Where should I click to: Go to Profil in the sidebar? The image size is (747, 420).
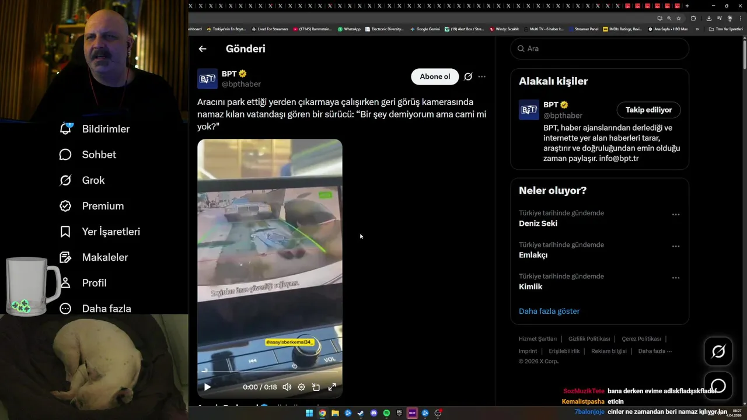pos(83,283)
